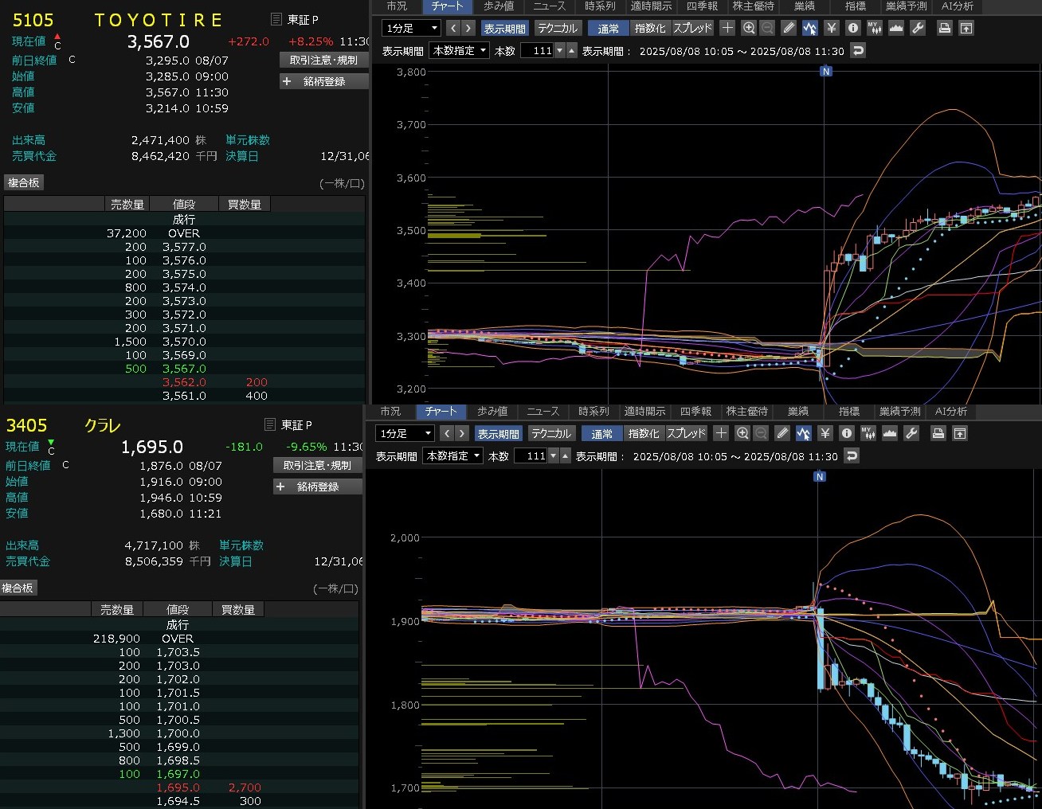Reset display period in bottom chart

[x=852, y=456]
